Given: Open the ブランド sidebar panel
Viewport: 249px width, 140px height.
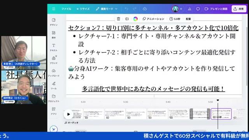Looking at the screenshot, I should pos(54,60).
